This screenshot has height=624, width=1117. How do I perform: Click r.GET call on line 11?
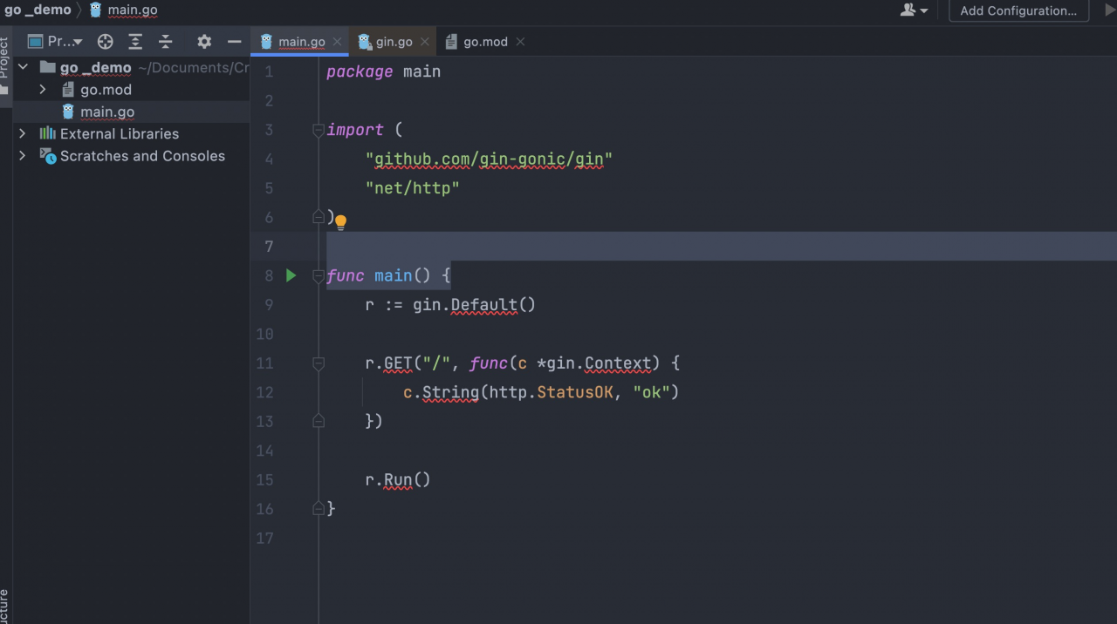[388, 363]
